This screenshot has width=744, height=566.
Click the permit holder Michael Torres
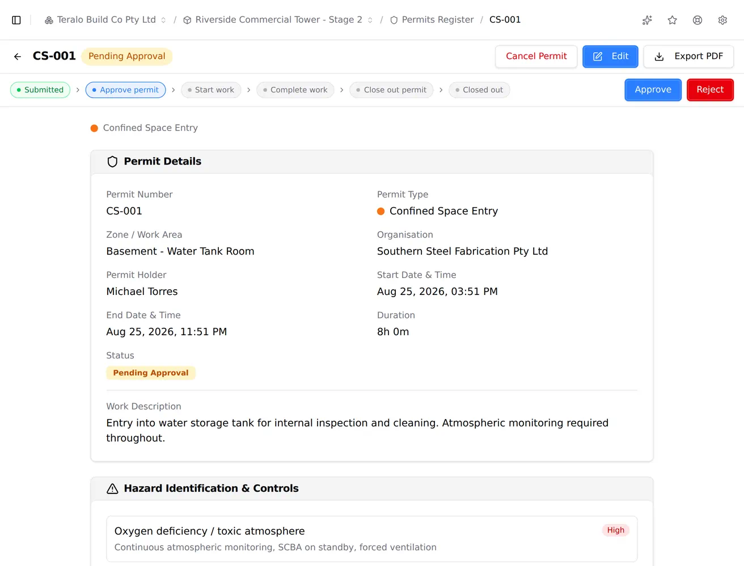[x=142, y=292]
